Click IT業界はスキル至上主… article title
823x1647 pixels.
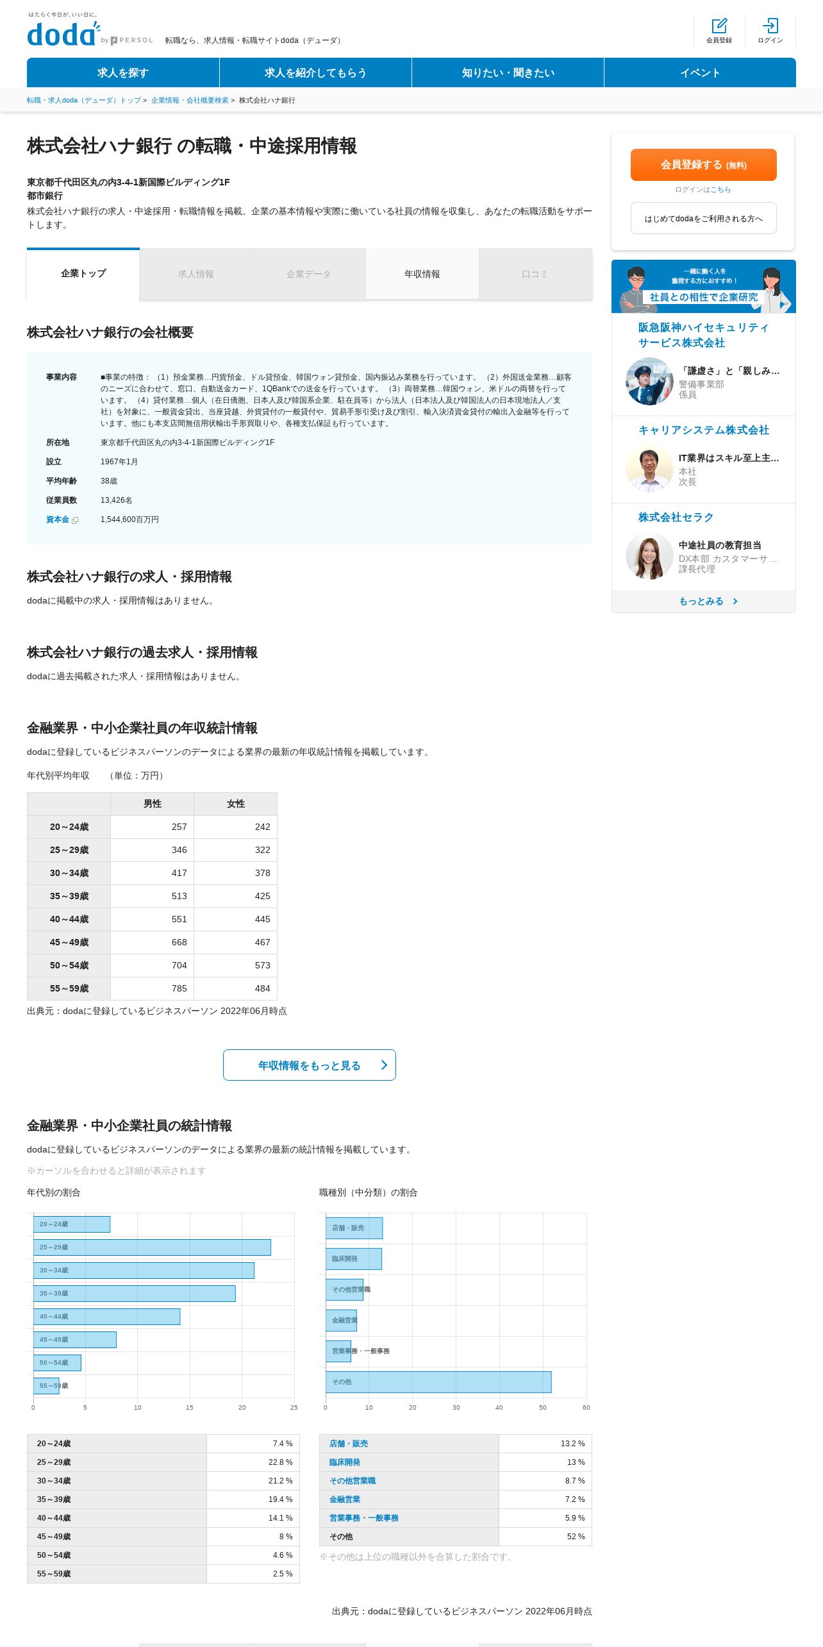(x=729, y=458)
